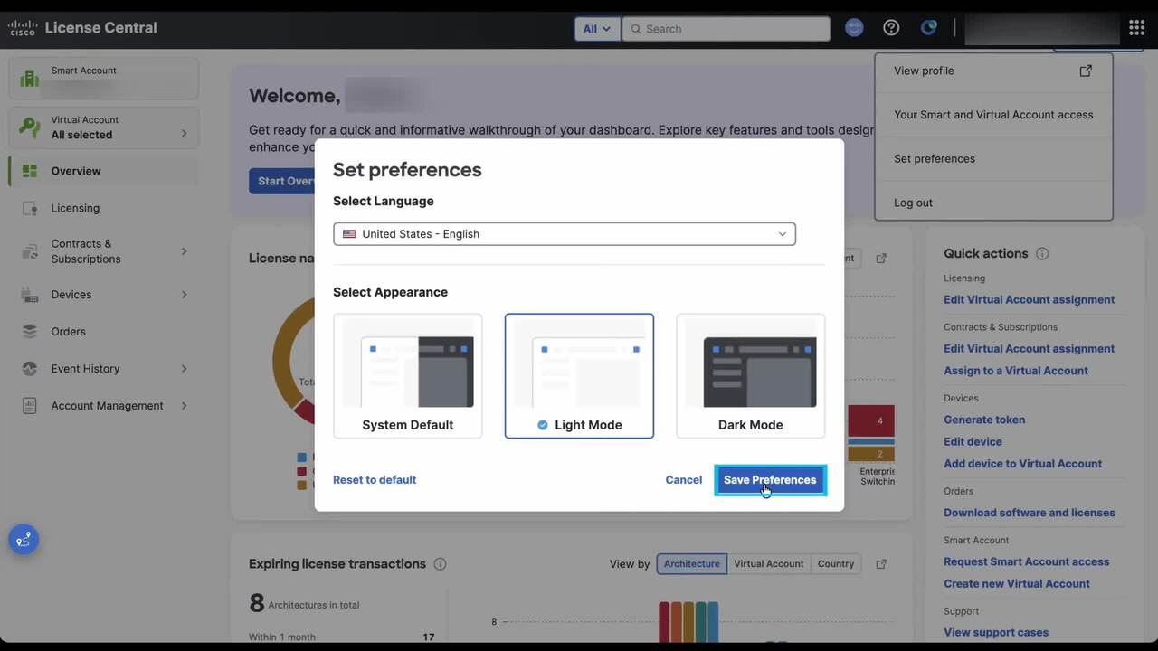Click the Overview dashboard sidebar icon
Viewport: 1158px width, 651px height.
pos(30,171)
